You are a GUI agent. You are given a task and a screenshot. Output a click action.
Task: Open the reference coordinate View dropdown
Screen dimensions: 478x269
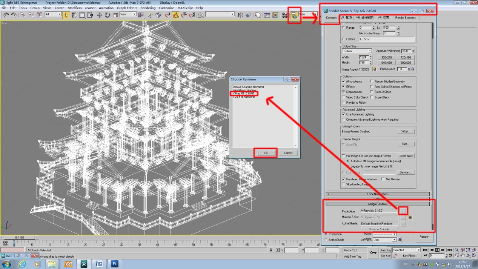128,14
